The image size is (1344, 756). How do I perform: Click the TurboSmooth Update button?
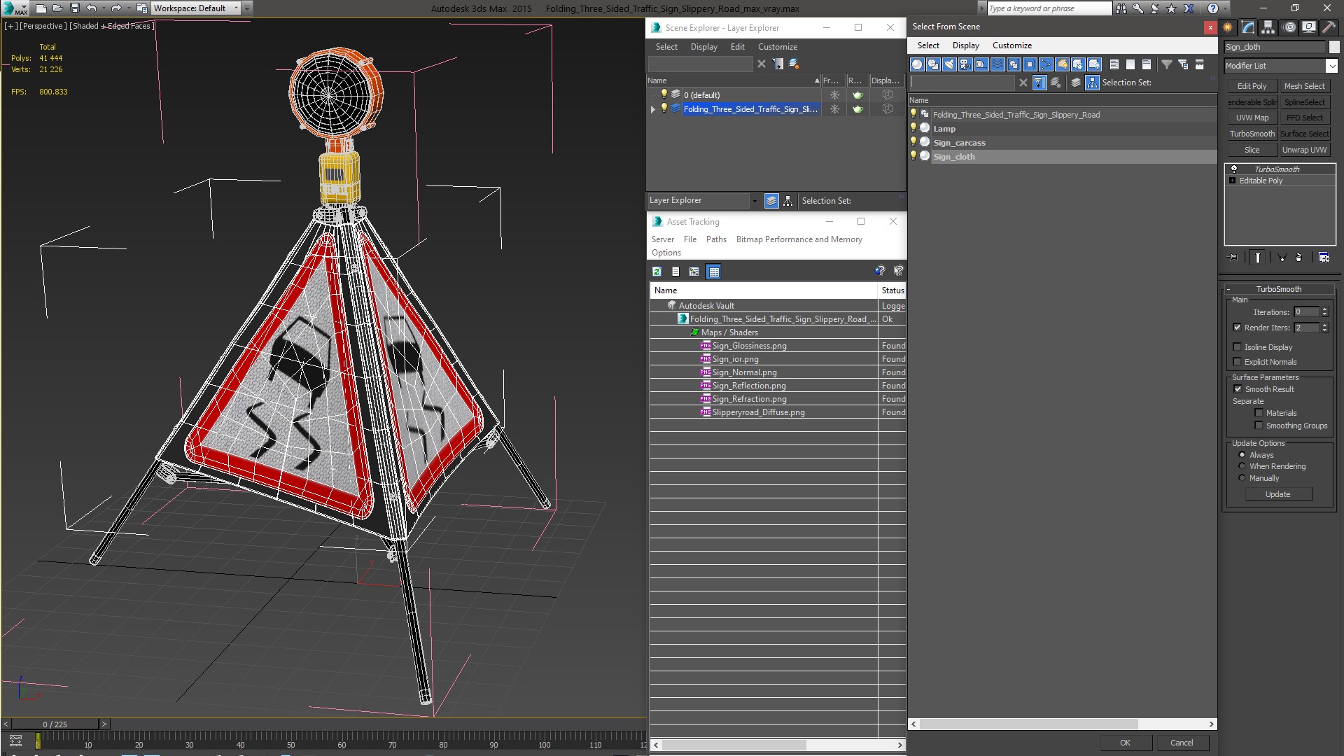1277,494
